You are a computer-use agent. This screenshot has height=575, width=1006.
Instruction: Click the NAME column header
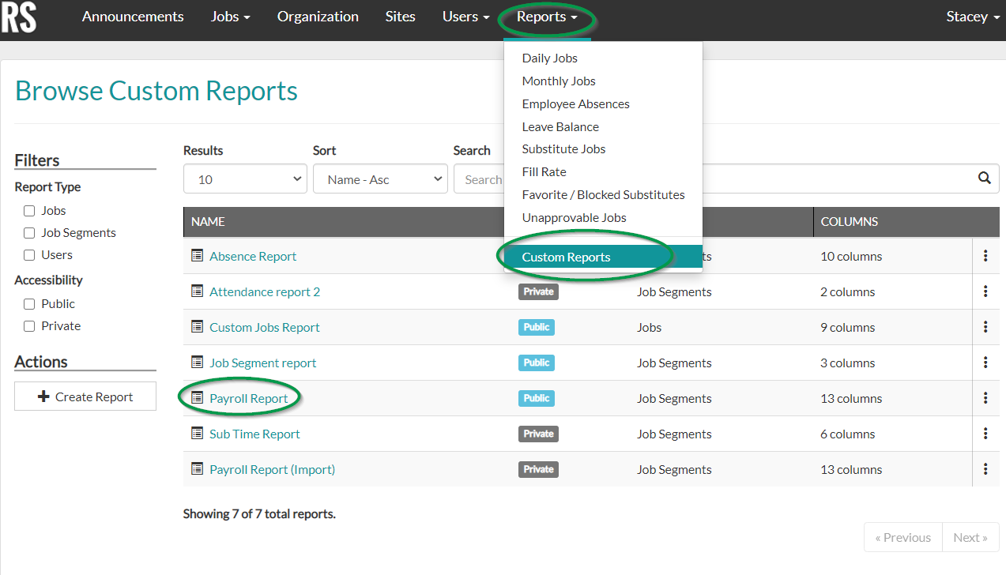click(x=208, y=222)
